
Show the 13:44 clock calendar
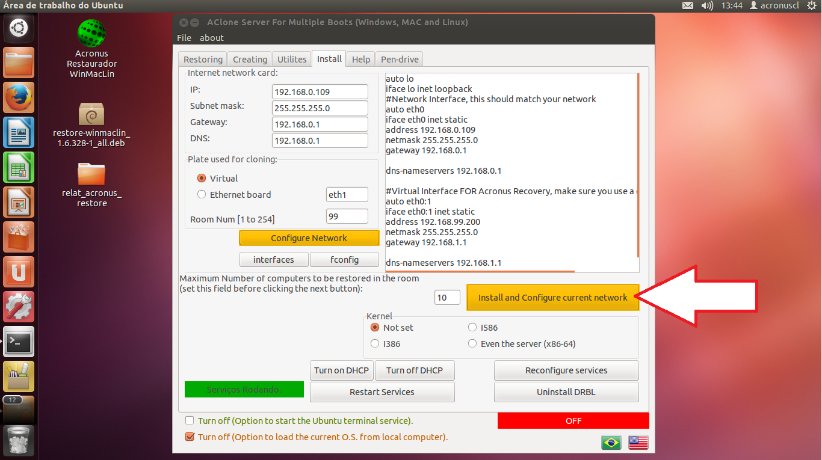coord(732,5)
